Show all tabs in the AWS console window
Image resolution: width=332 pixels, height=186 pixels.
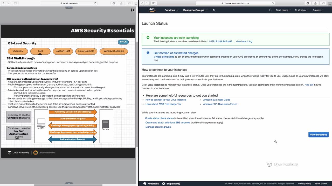point(323,3)
